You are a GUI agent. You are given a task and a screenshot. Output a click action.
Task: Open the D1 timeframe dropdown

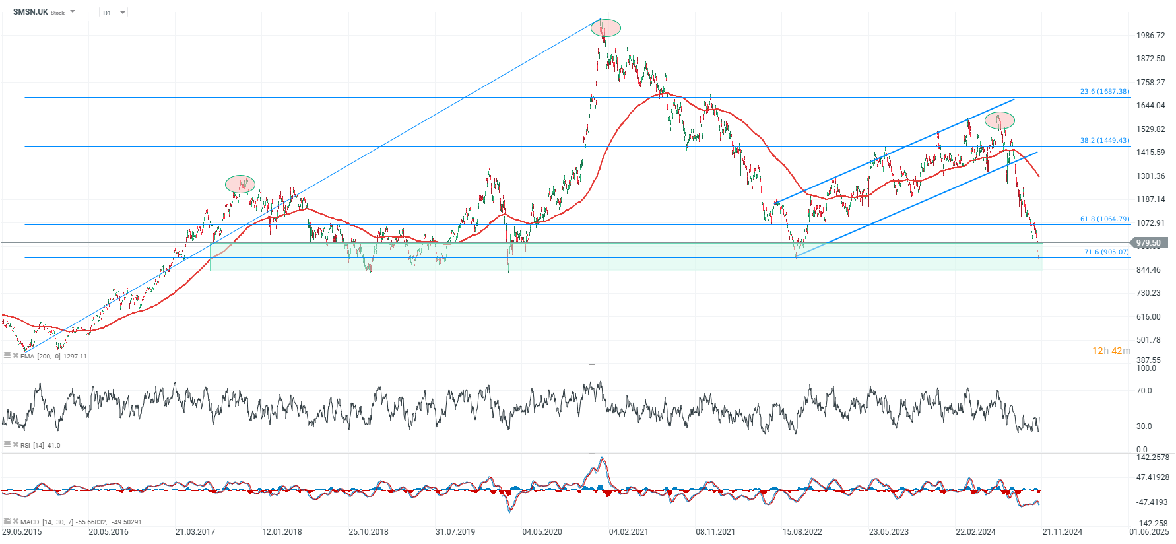[x=114, y=13]
